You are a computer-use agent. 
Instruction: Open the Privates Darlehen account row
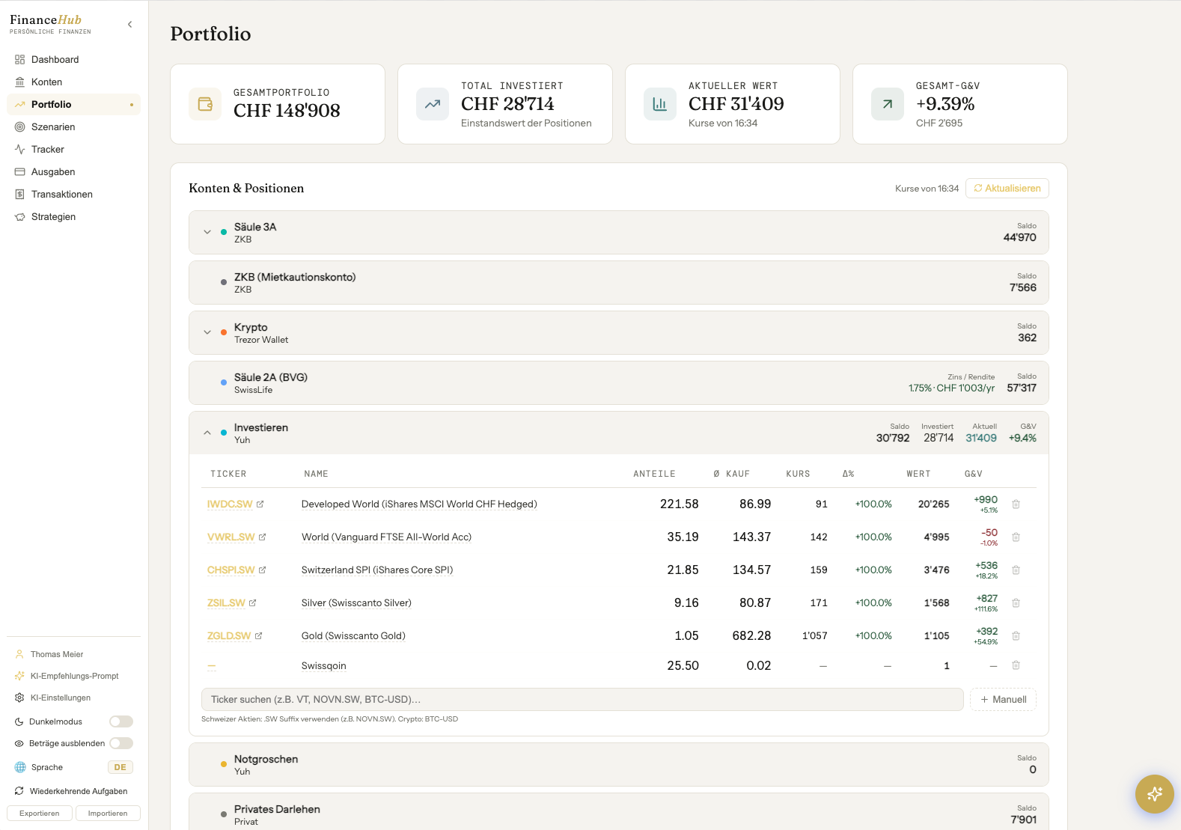(x=619, y=811)
